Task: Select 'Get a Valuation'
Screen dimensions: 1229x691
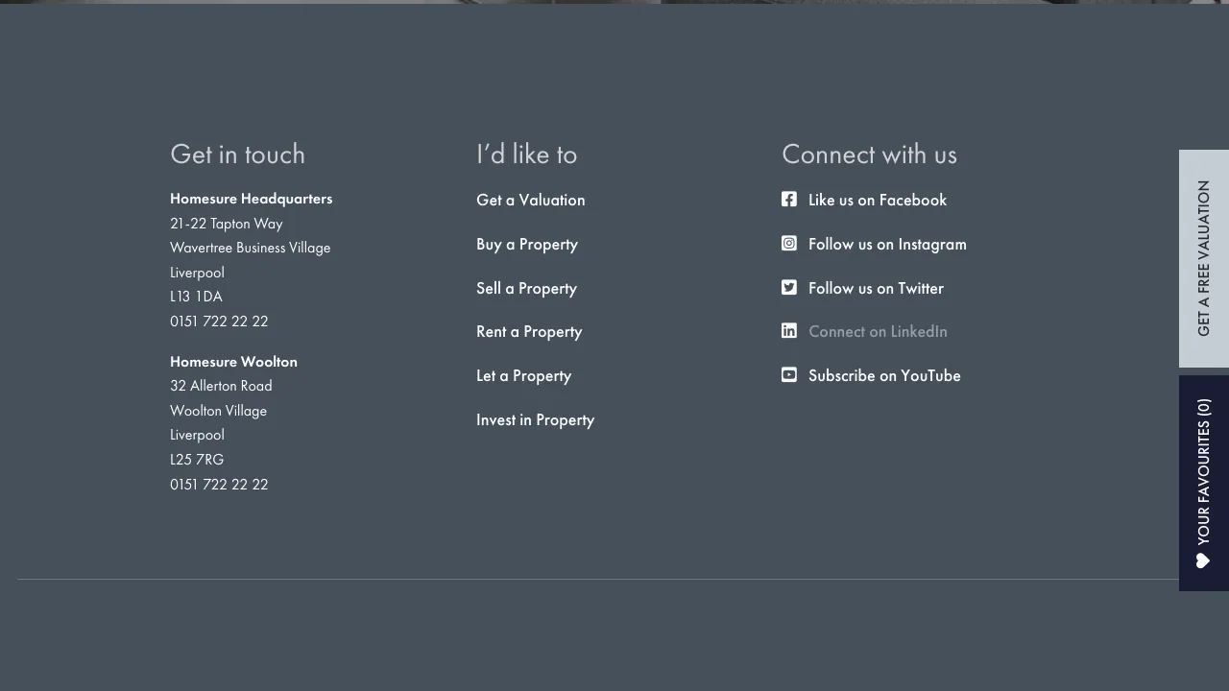Action: [530, 200]
